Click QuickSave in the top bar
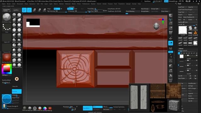Screen dimensions: 201x113 pos(147,1)
